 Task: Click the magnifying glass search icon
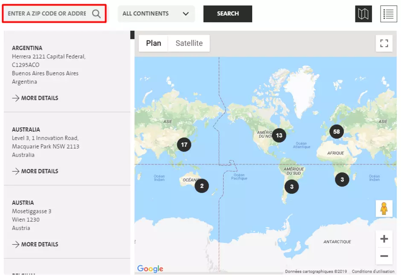pyautogui.click(x=96, y=14)
